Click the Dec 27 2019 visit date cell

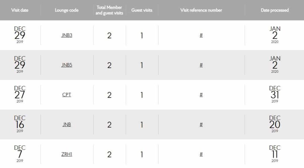tap(20, 95)
